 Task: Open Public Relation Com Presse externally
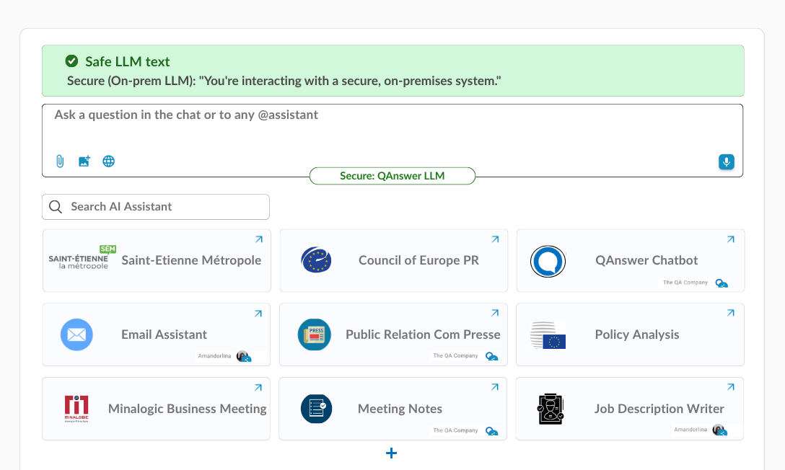pos(494,313)
